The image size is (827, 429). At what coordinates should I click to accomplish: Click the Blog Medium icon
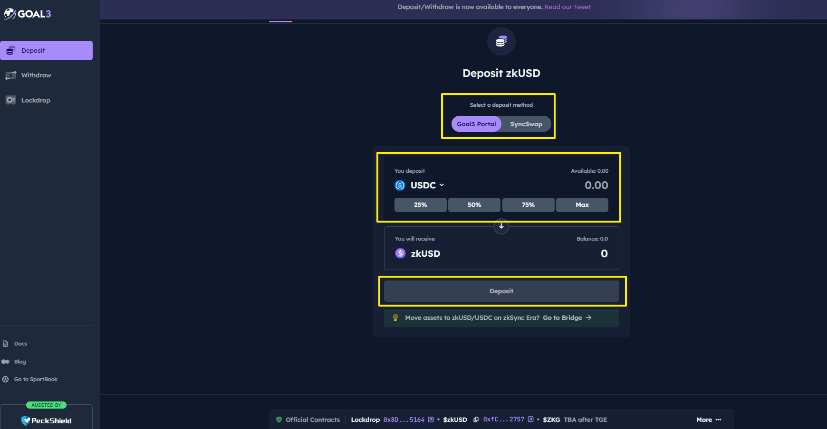(6, 362)
